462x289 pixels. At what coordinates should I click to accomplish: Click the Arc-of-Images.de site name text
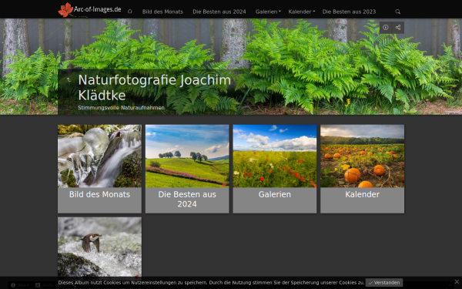[x=97, y=9]
